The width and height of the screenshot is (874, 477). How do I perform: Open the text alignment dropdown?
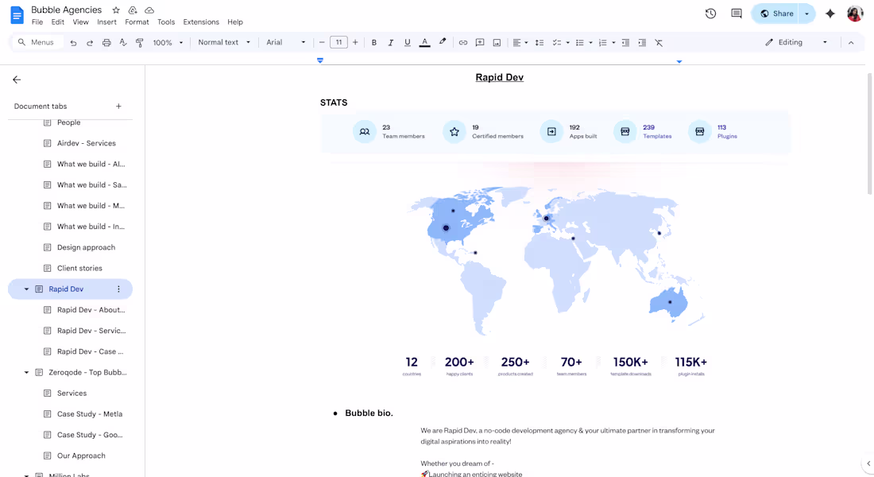pyautogui.click(x=520, y=42)
